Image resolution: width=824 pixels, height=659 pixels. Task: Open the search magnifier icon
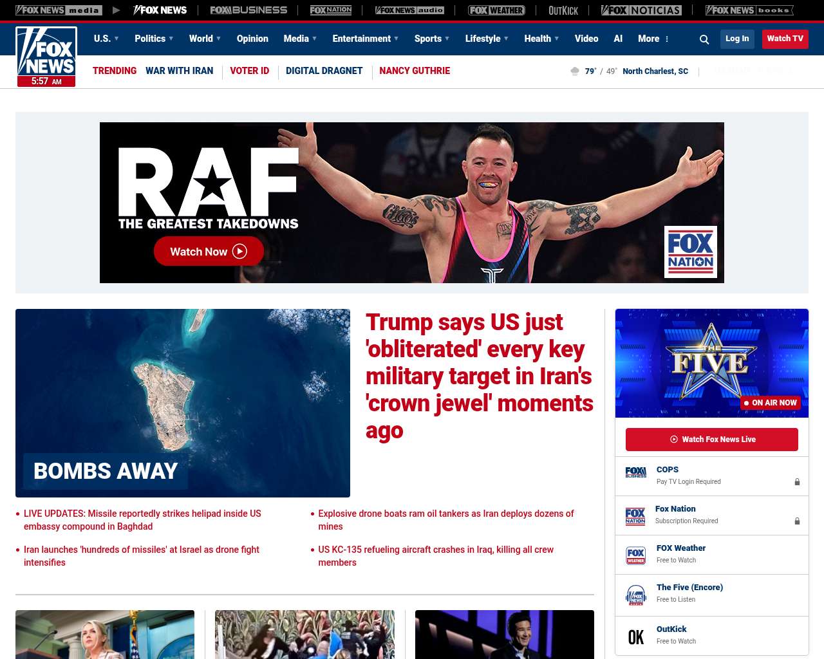point(704,39)
